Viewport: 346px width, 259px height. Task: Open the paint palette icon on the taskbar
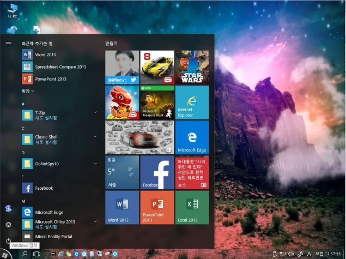tap(107, 254)
